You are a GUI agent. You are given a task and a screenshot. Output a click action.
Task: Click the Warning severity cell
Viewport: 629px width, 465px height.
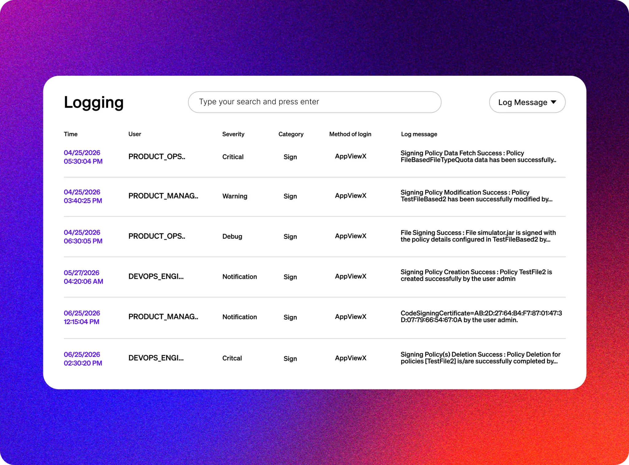tap(235, 196)
